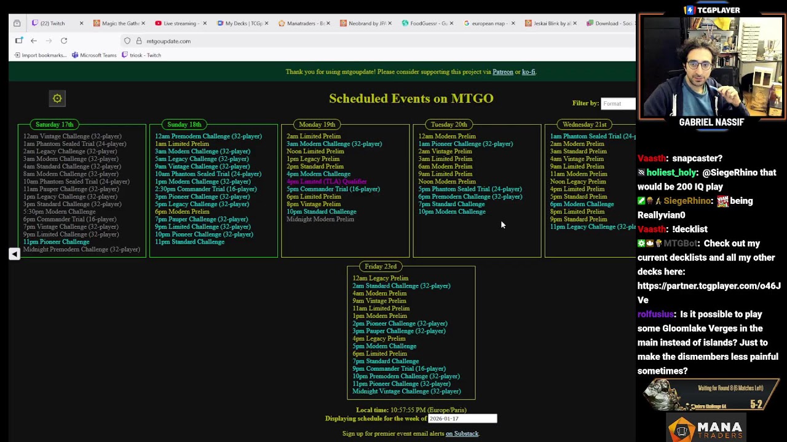Open the settings gear on mtgoupdate
This screenshot has width=787, height=442.
(57, 98)
